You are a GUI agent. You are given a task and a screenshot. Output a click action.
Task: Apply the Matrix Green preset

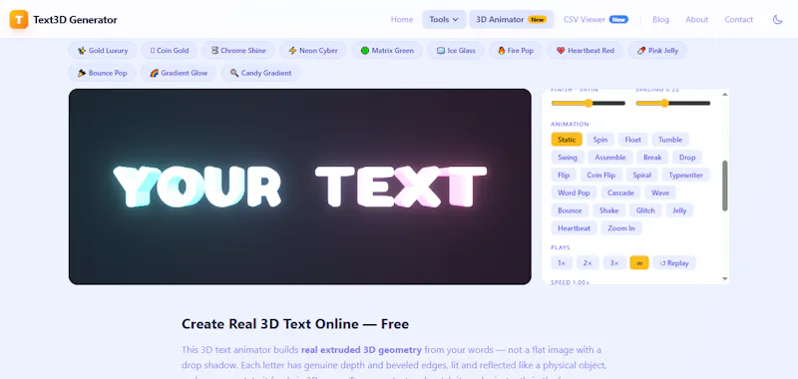click(387, 50)
